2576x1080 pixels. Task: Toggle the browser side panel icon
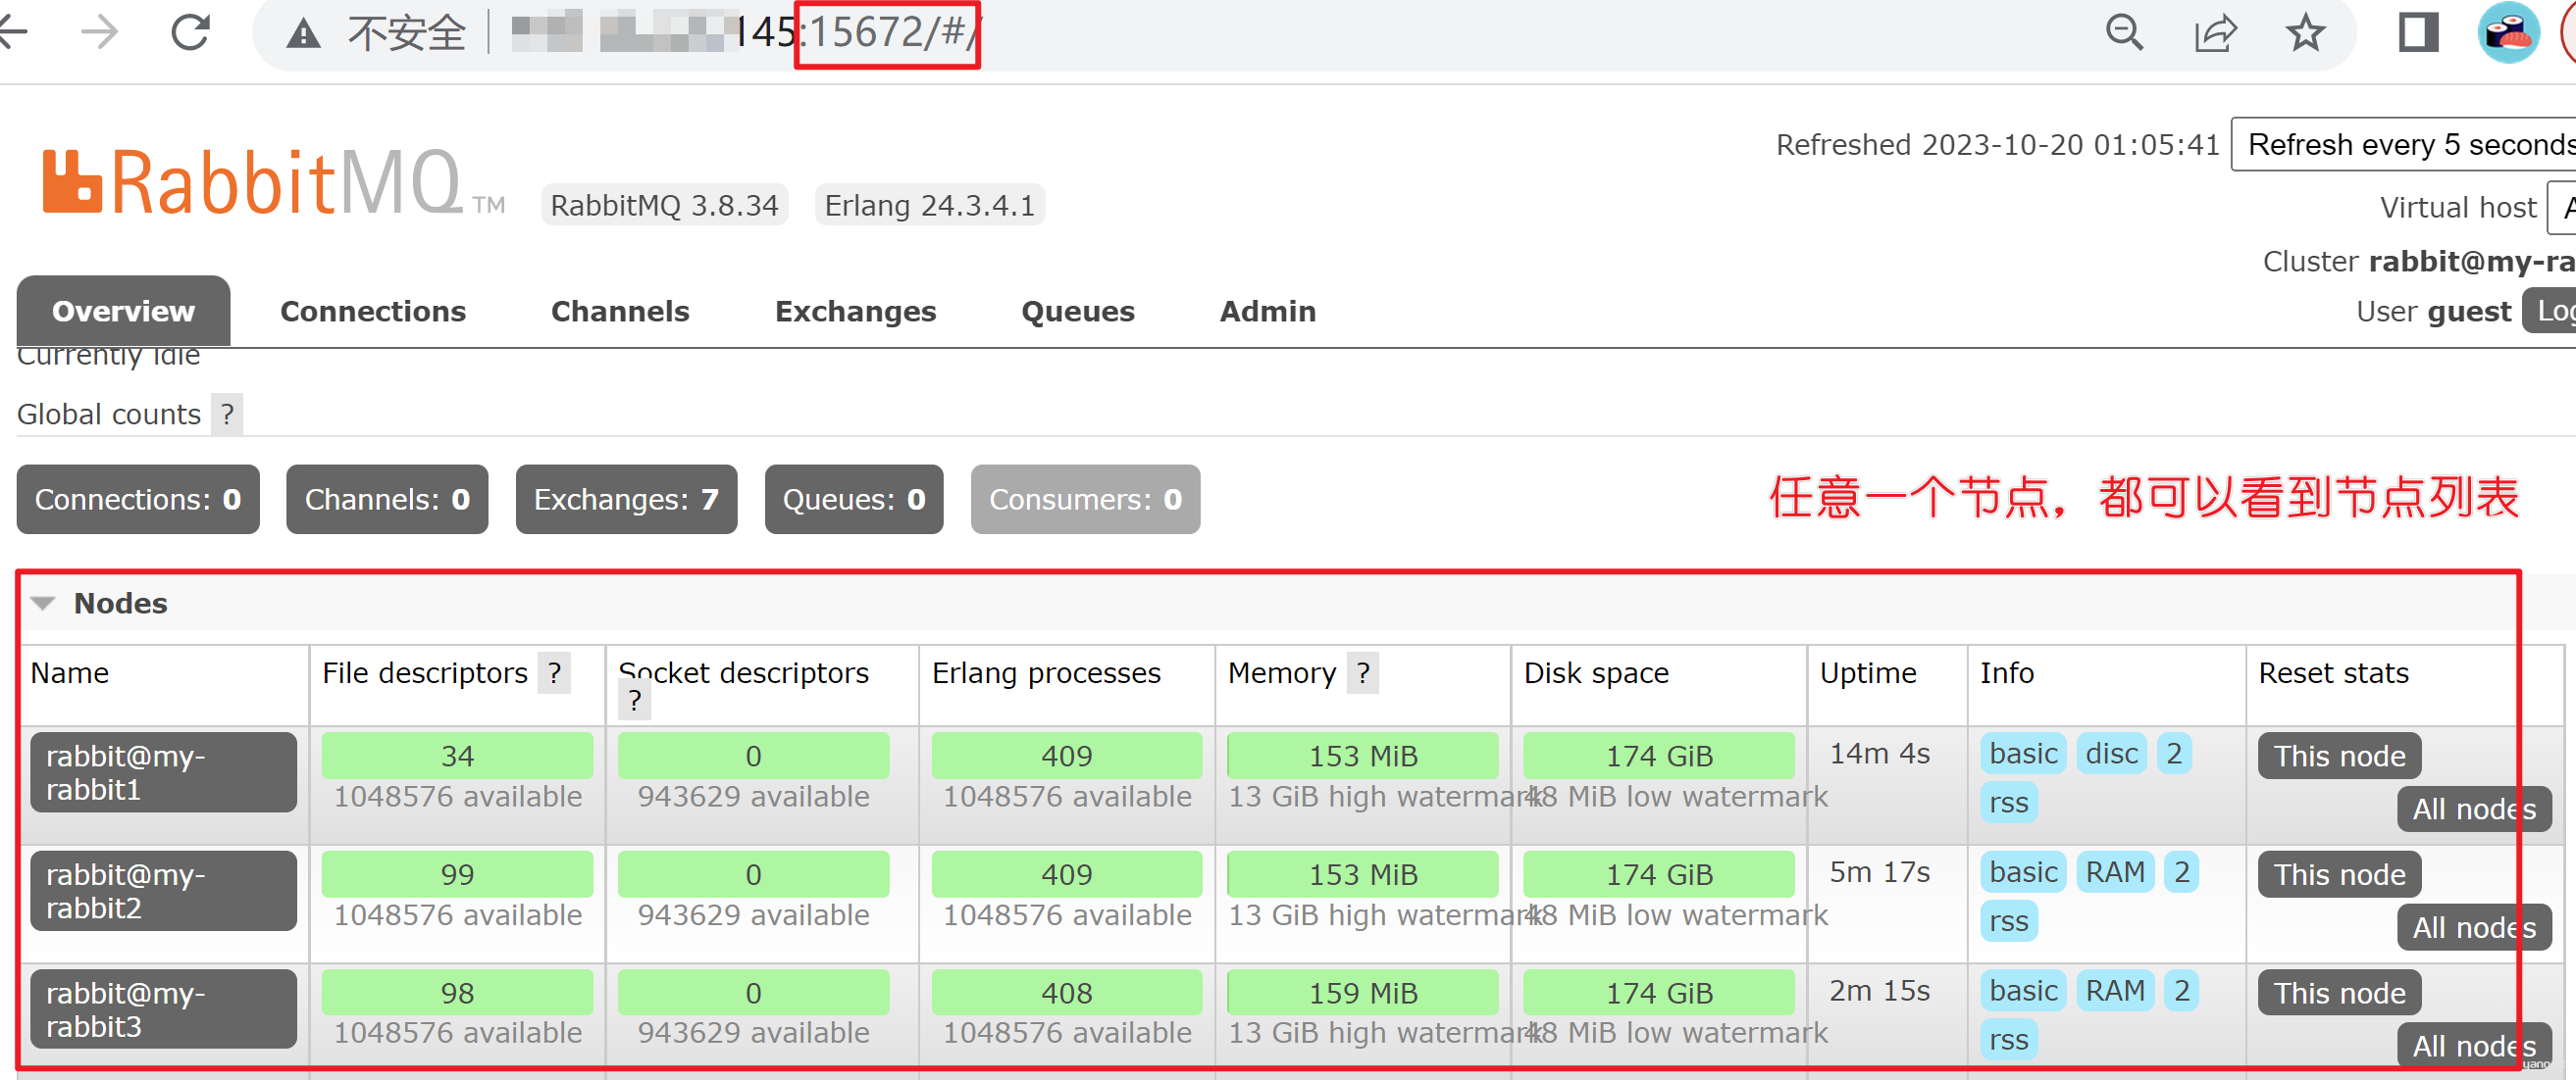2418,33
